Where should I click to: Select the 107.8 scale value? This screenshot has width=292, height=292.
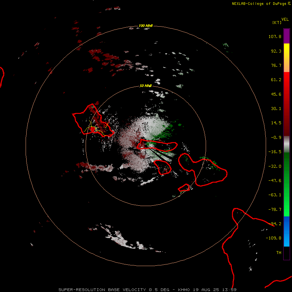(x=275, y=36)
